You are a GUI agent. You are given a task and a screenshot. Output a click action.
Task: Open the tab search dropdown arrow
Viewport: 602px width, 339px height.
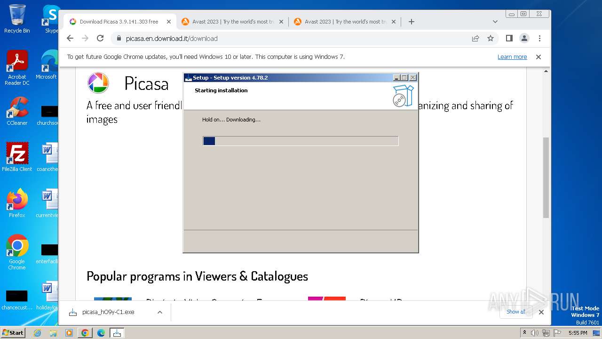pos(495,22)
